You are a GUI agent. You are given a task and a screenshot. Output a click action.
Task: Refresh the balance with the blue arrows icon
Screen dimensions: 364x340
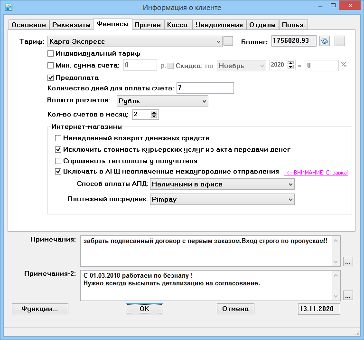pyautogui.click(x=324, y=41)
